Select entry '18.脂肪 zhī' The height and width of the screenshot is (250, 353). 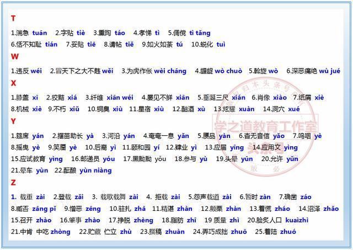click(x=179, y=220)
